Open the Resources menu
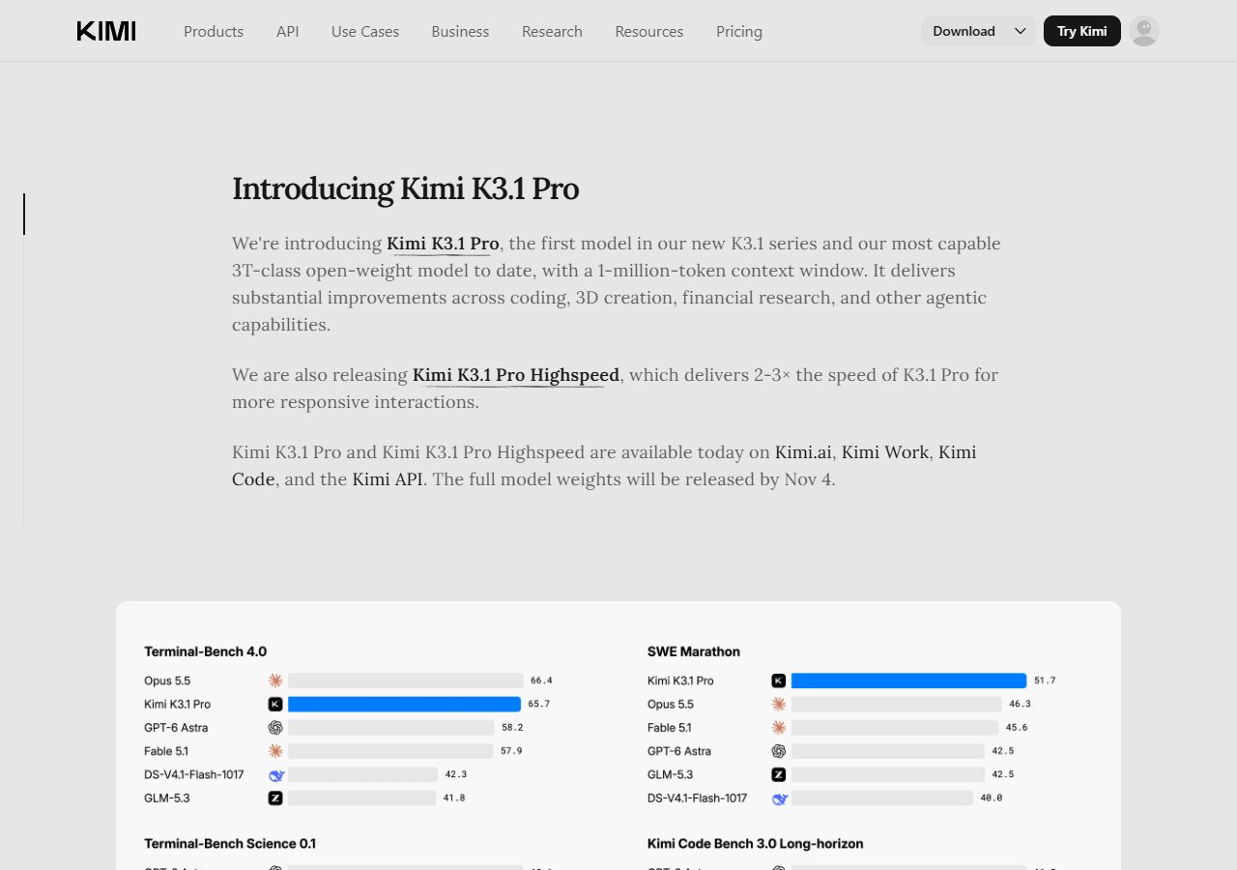The height and width of the screenshot is (870, 1237). tap(649, 31)
